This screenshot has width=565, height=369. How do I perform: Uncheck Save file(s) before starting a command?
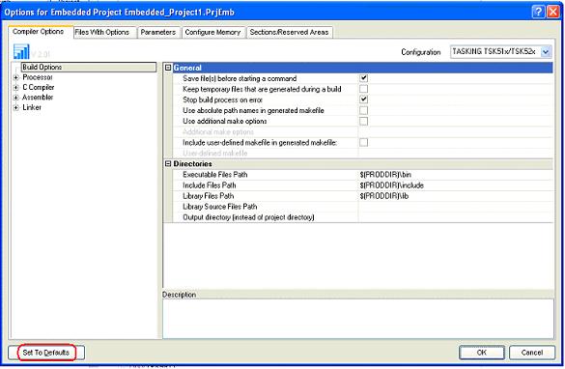click(x=363, y=78)
